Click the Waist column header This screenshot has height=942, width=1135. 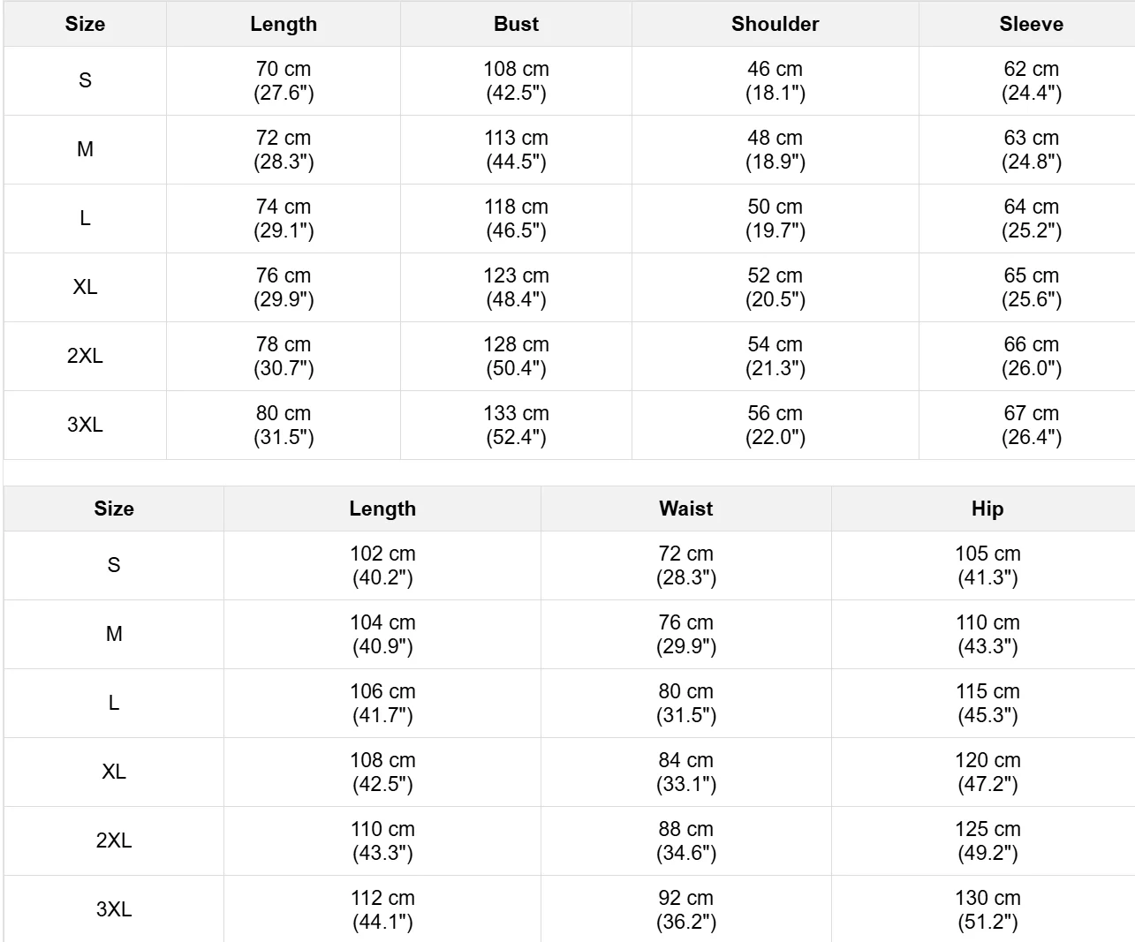[x=685, y=509]
